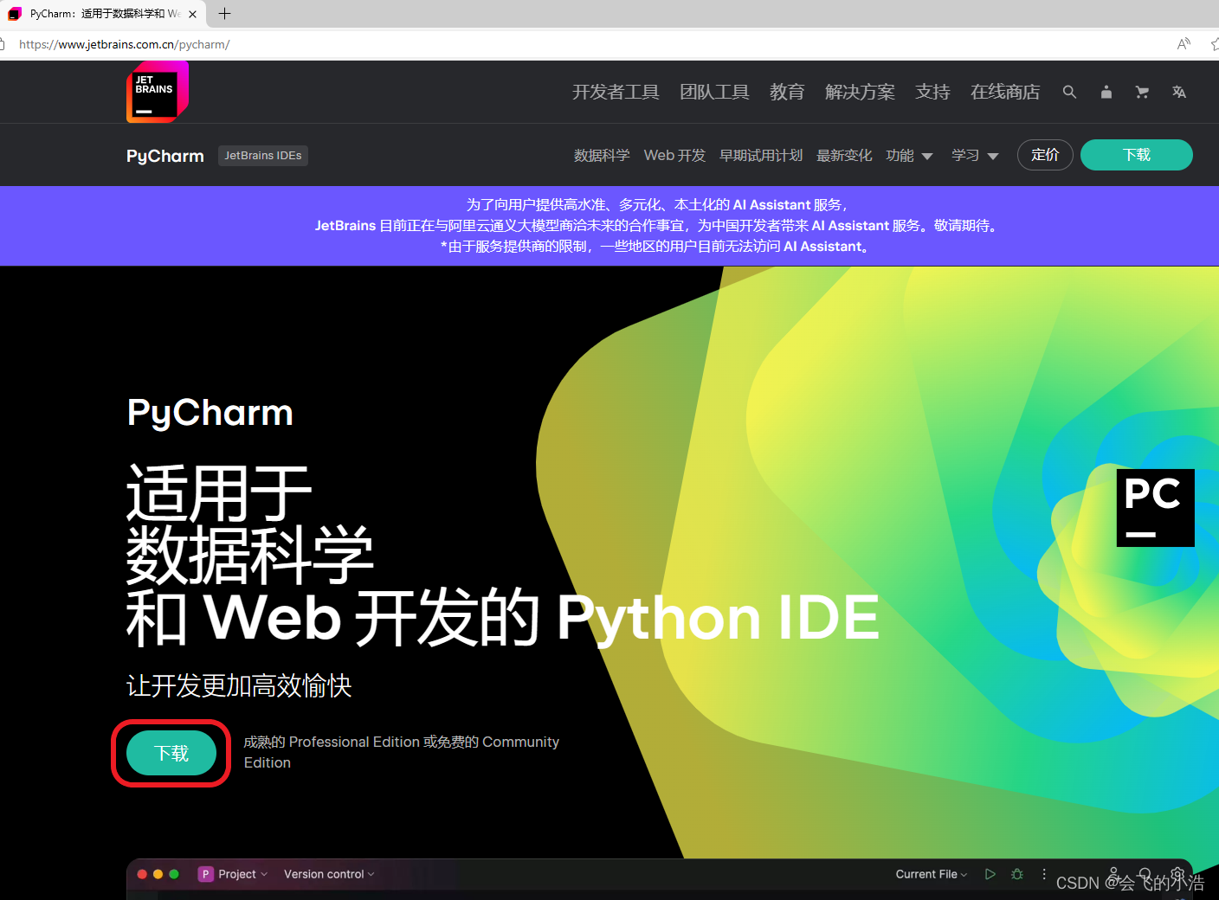Click the PyCharm tab favicon

[15, 14]
